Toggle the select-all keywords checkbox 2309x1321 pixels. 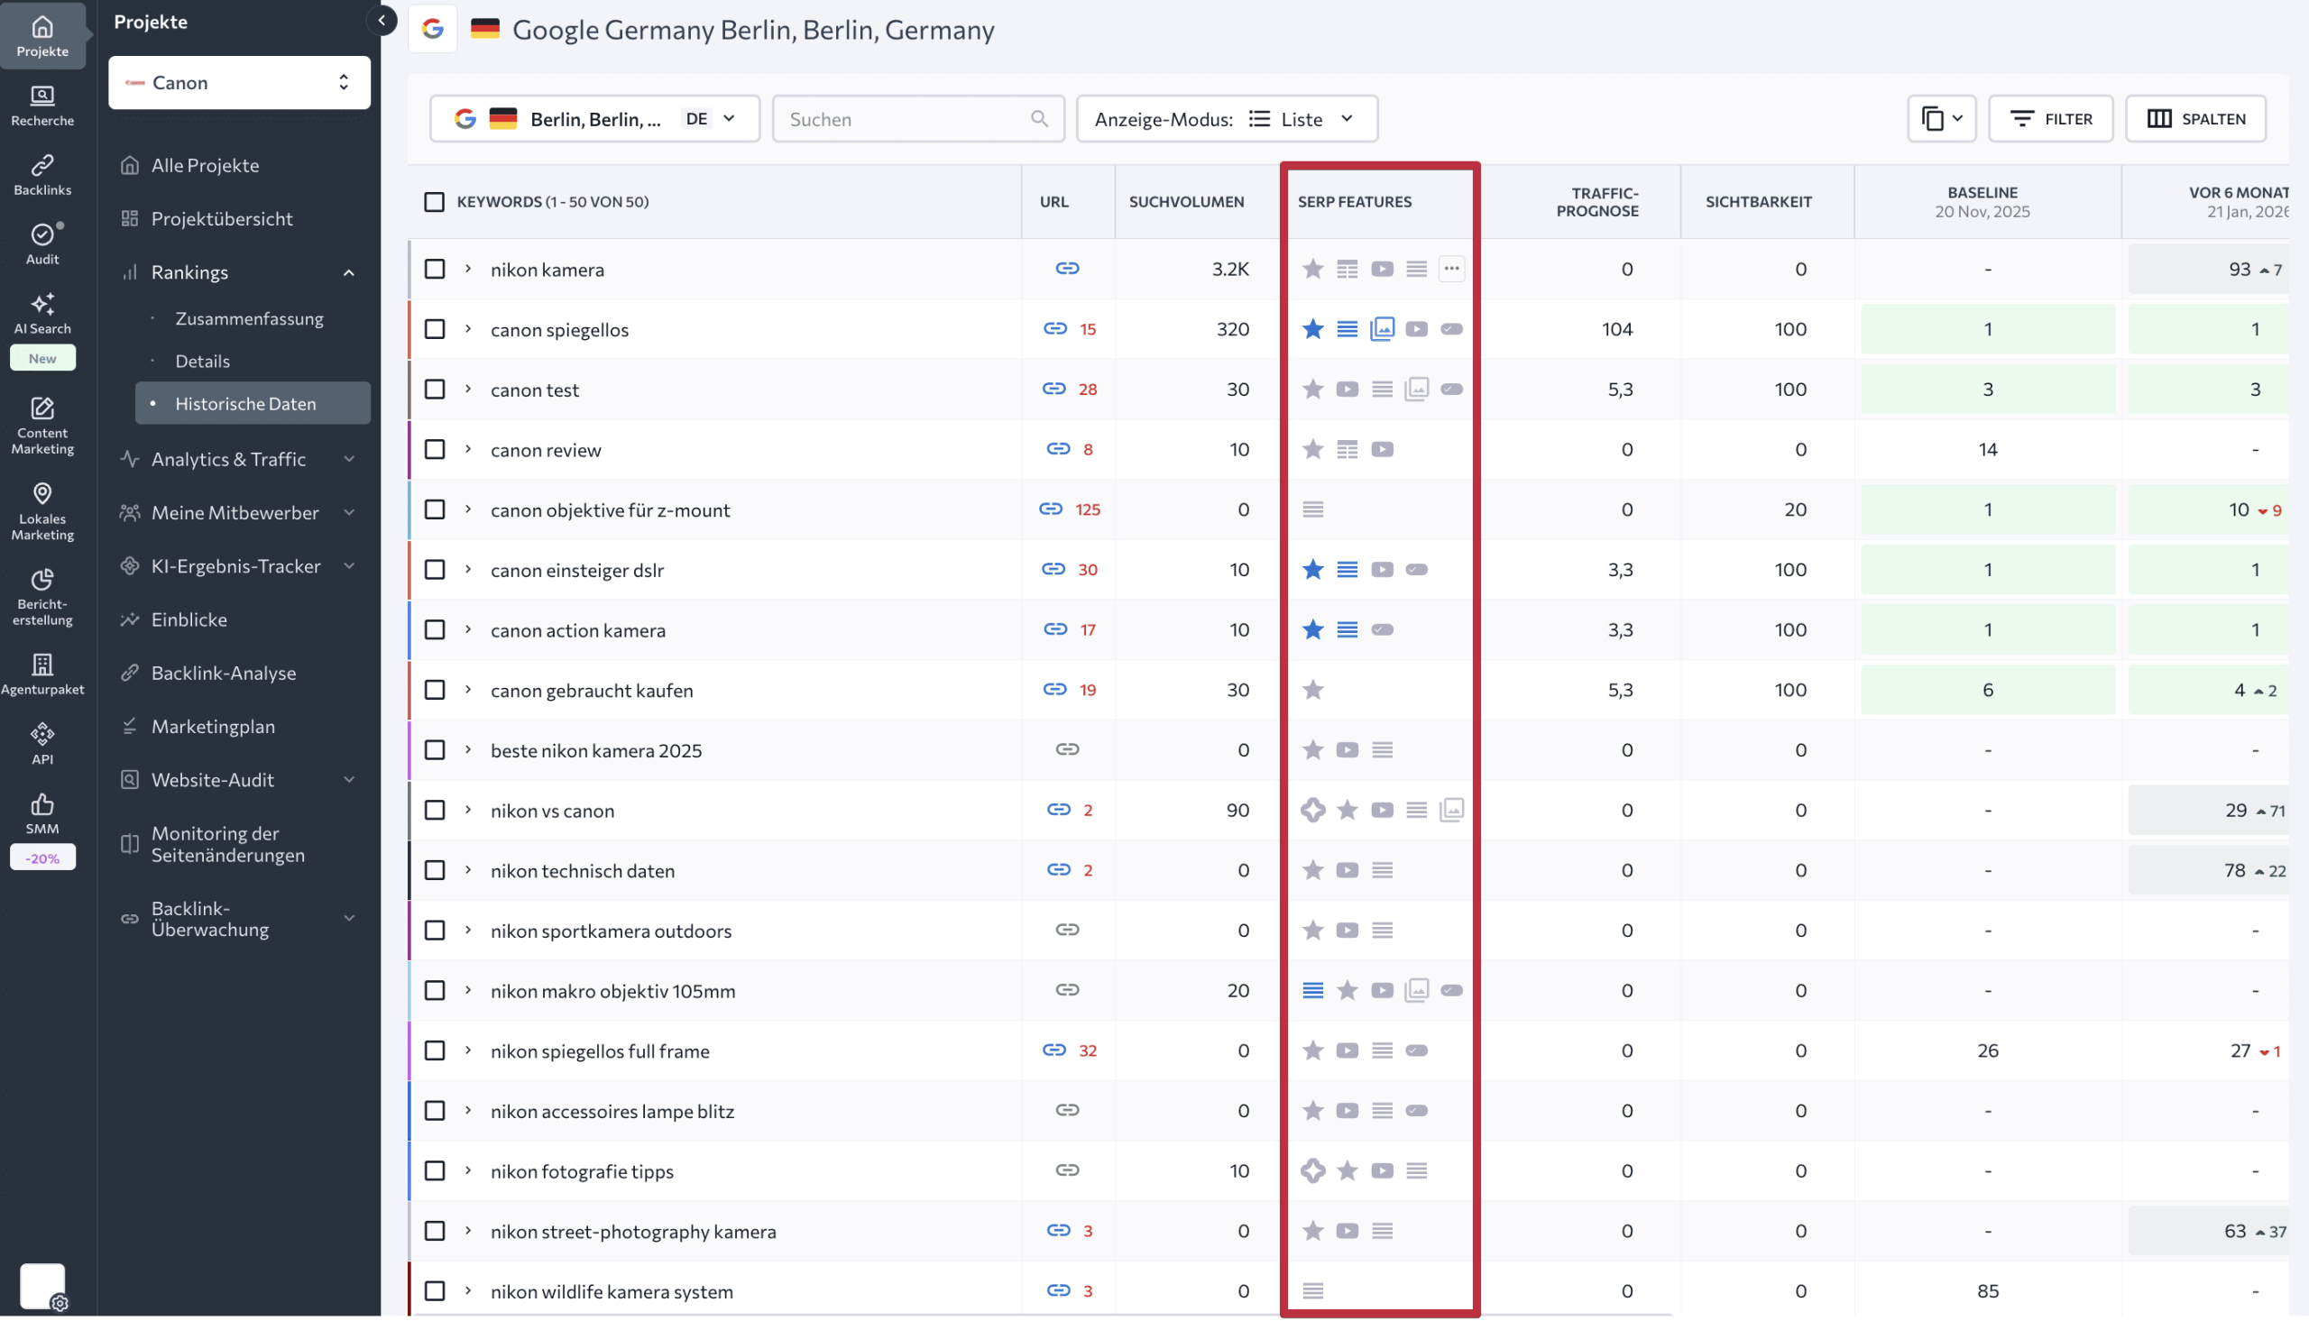[x=435, y=201]
